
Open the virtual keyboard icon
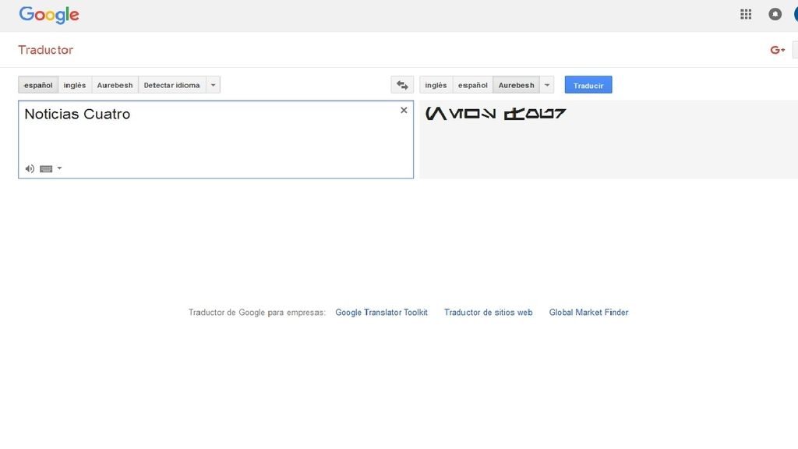point(46,168)
